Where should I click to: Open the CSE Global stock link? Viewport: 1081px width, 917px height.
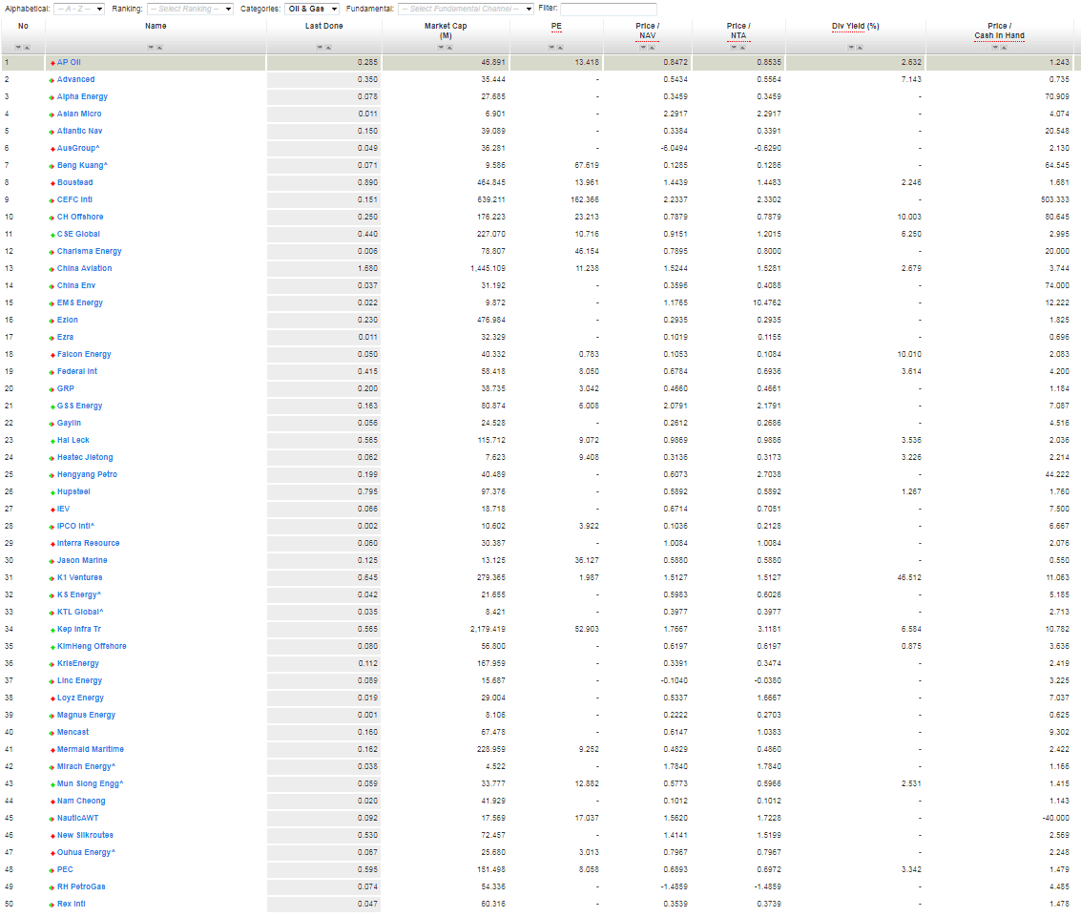tap(78, 235)
